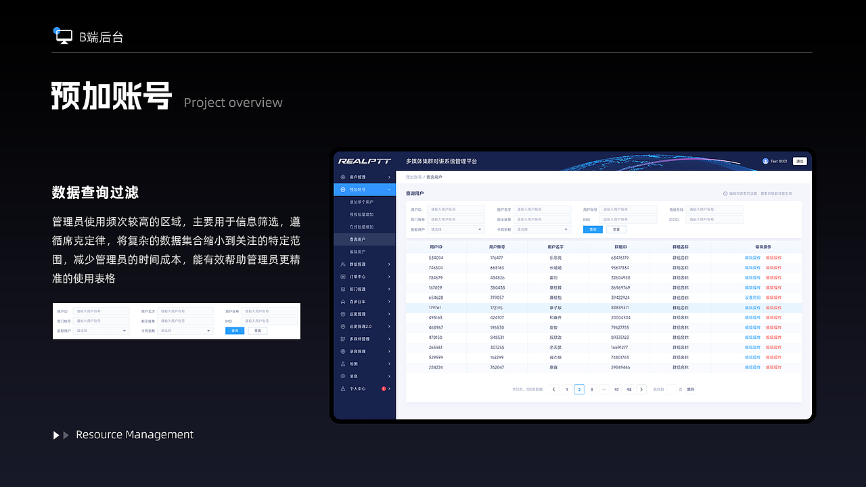866x487 pixels.
Task: Click the user avatar next to Test 8001
Action: (x=765, y=161)
